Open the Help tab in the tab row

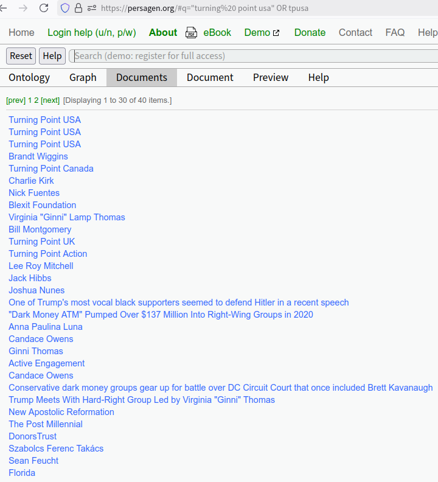318,77
